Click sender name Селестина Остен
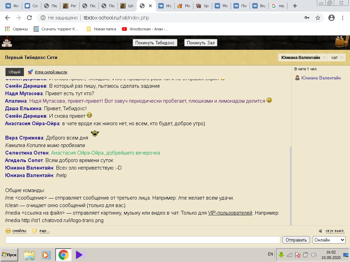The image size is (350, 262). click(27, 153)
